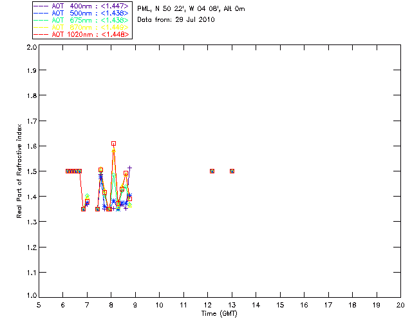
Task: Select the 'Data from: 29 Jul 2010' text
Action: click(176, 20)
